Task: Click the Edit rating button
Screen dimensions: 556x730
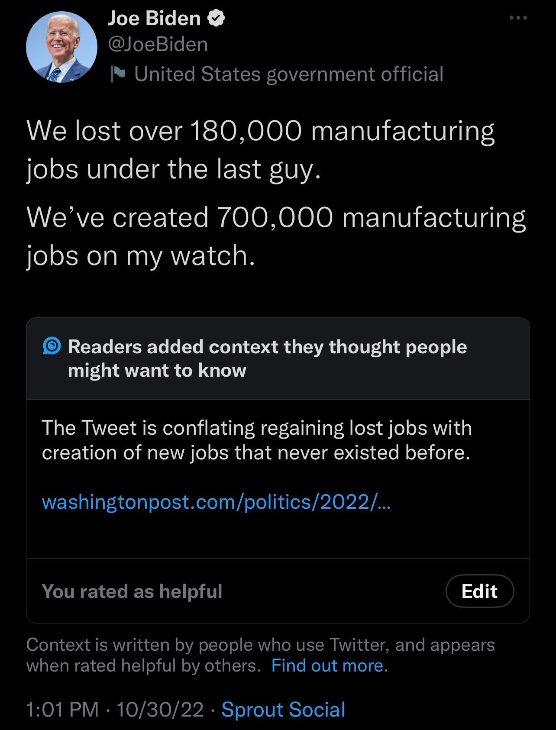Action: [480, 591]
